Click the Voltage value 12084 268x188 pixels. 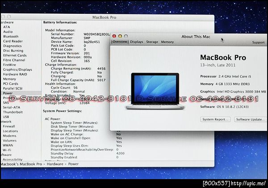(x=84, y=103)
